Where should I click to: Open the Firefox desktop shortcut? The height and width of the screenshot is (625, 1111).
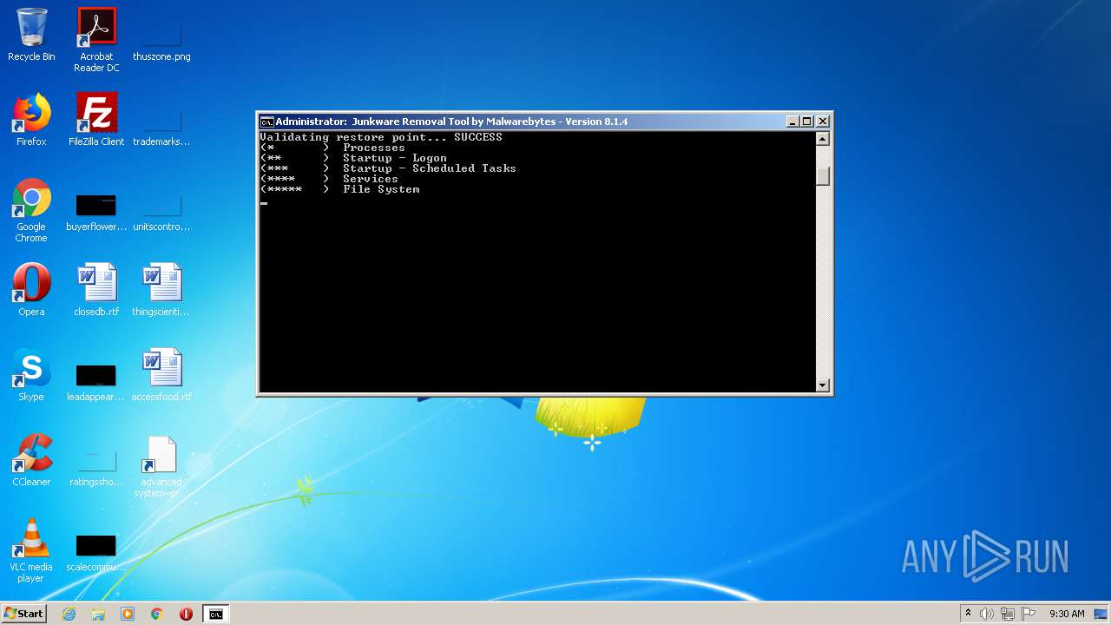coord(31,120)
